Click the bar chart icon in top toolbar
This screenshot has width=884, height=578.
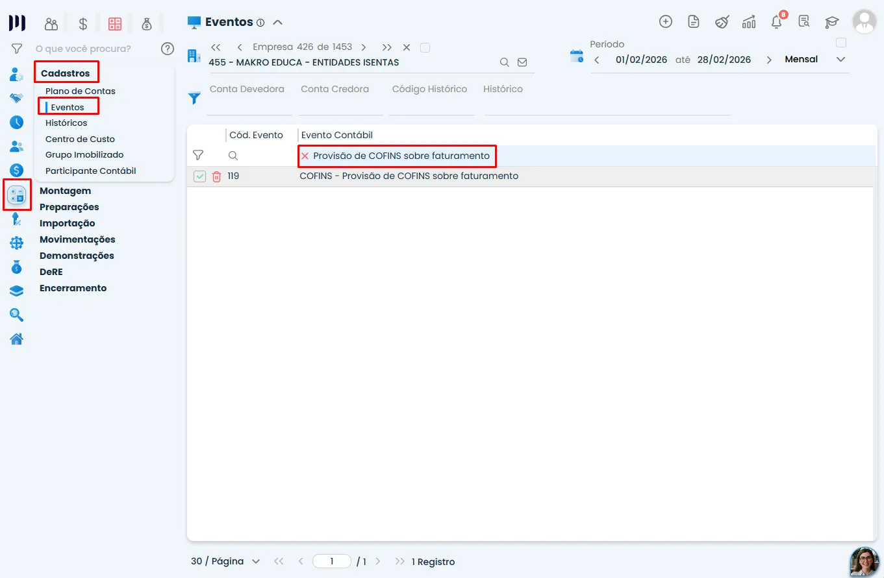(749, 22)
